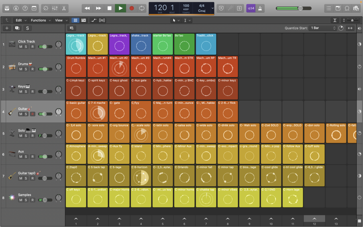This screenshot has width=363, height=227.
Task: Toggle the 1234 count-in button
Action: [251, 8]
